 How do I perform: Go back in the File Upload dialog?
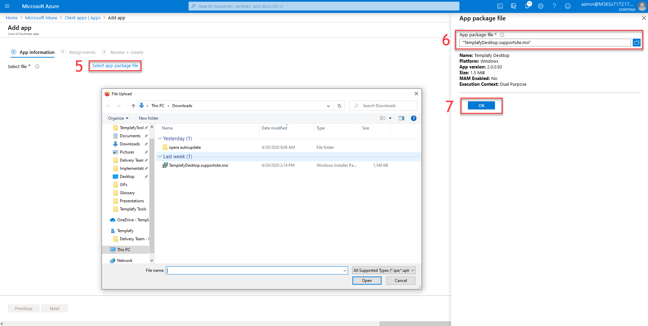(108, 106)
